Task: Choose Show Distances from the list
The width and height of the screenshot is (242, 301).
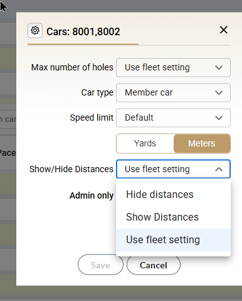Action: tap(173, 217)
